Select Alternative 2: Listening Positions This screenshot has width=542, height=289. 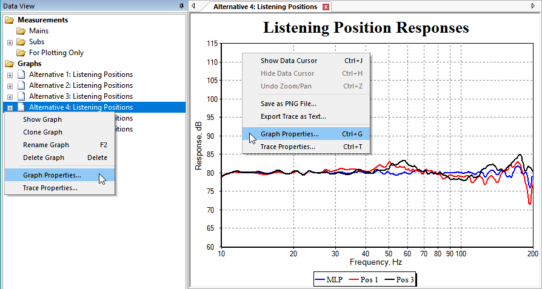(x=81, y=85)
